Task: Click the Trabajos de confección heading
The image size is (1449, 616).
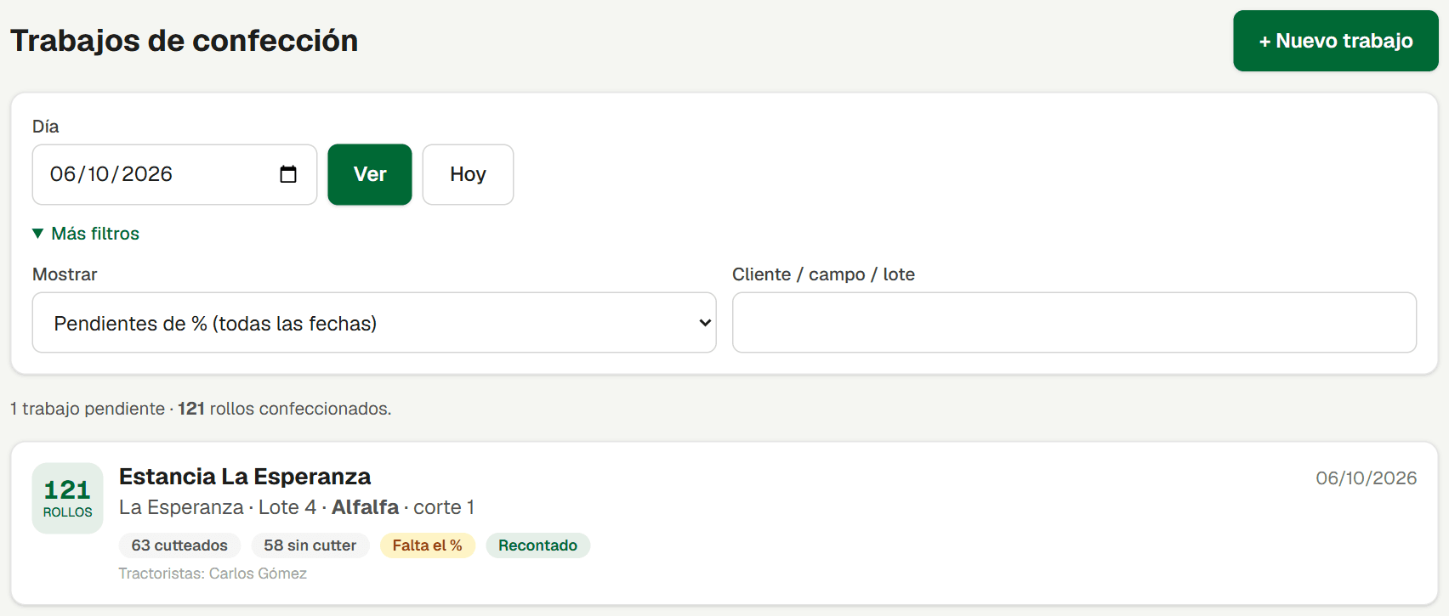Action: pos(184,41)
